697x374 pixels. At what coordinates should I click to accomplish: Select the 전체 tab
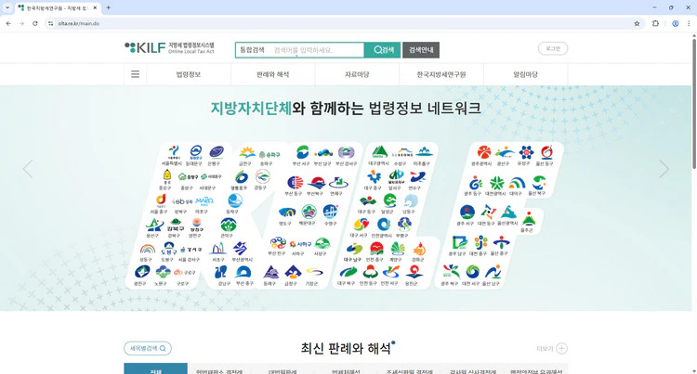[x=155, y=368]
